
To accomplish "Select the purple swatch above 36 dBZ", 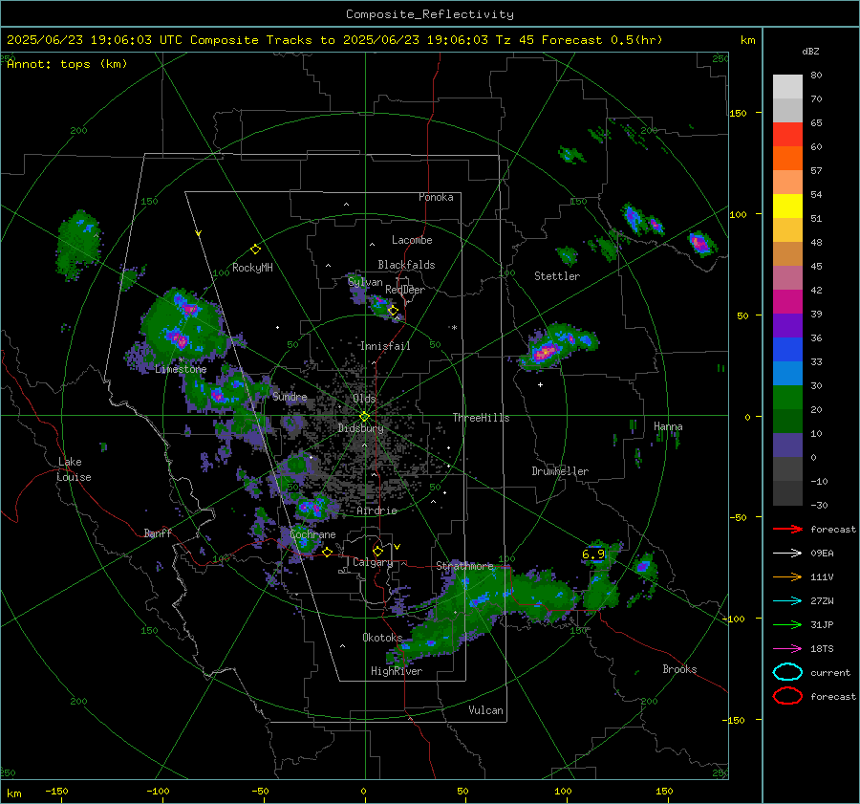I will 787,325.
